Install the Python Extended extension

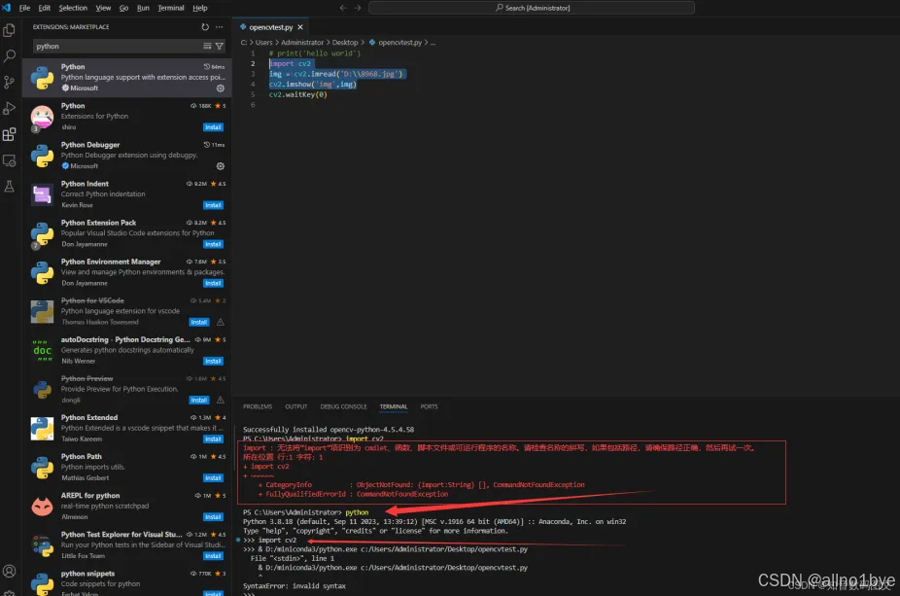point(213,439)
